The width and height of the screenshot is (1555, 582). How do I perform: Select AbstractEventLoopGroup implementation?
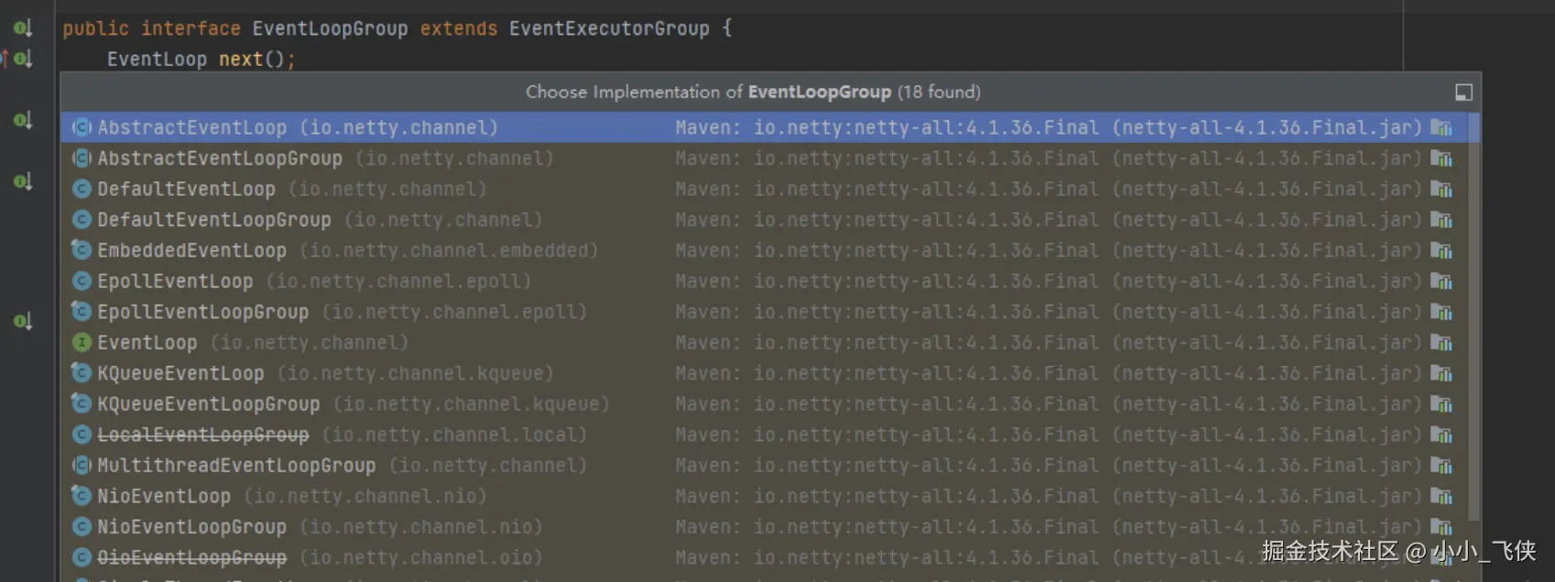click(x=763, y=158)
